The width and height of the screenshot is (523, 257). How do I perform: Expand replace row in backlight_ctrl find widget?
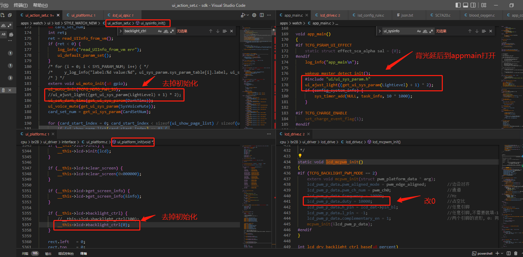[x=120, y=31]
